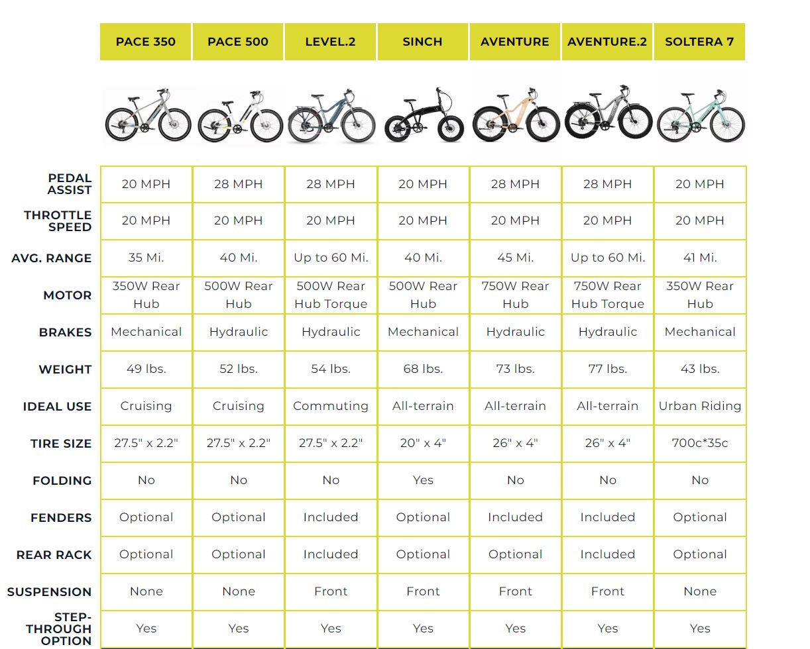Screen dimensions: 810x649
Task: Click the Pace 500 bike image
Action: click(239, 116)
